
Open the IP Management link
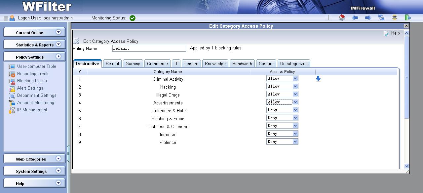[32, 110]
